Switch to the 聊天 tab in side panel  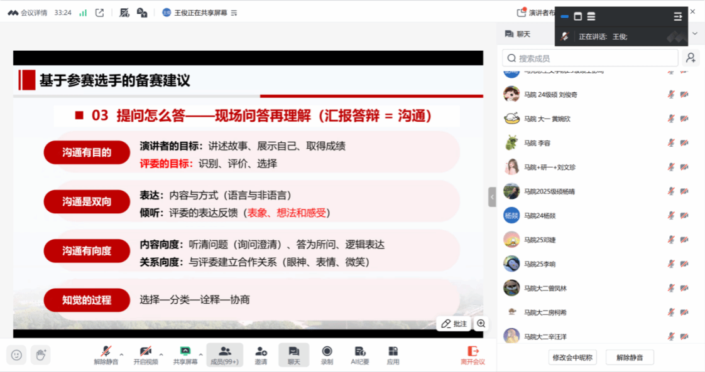coord(517,34)
